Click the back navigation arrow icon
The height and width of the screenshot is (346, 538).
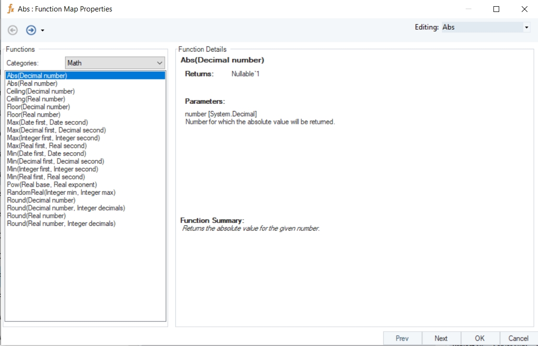[x=13, y=30]
